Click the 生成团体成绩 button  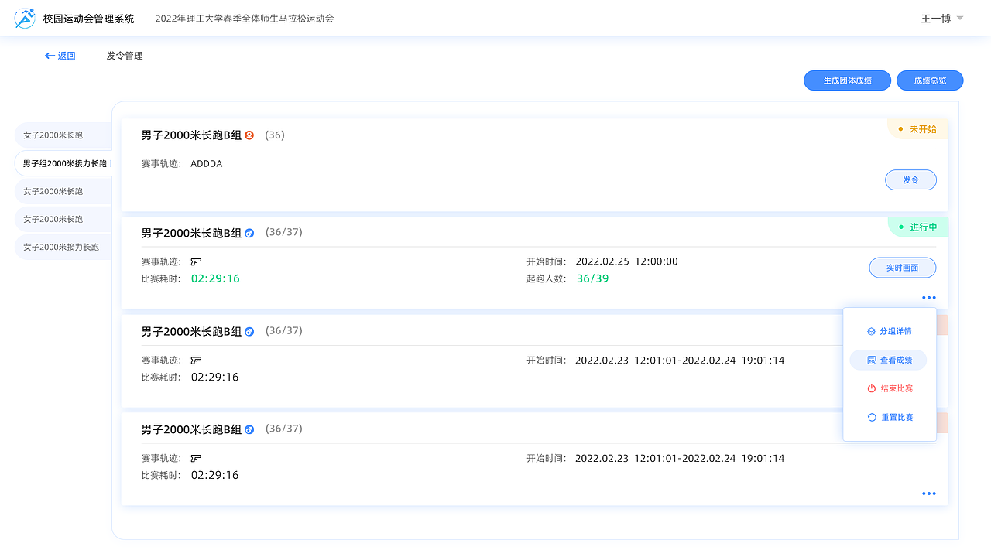[x=847, y=80]
